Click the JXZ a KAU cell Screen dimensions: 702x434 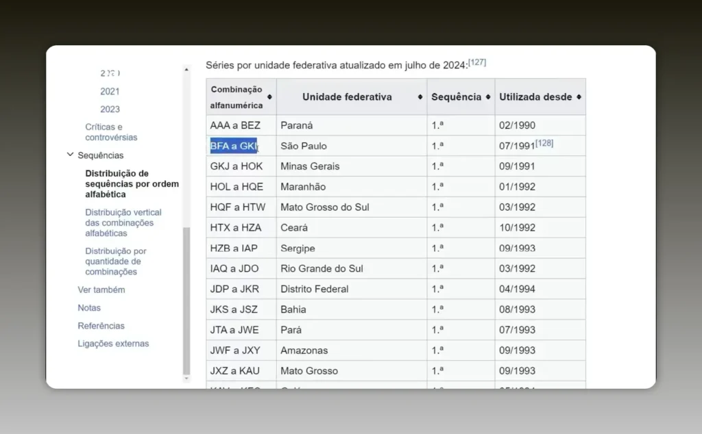pyautogui.click(x=241, y=371)
